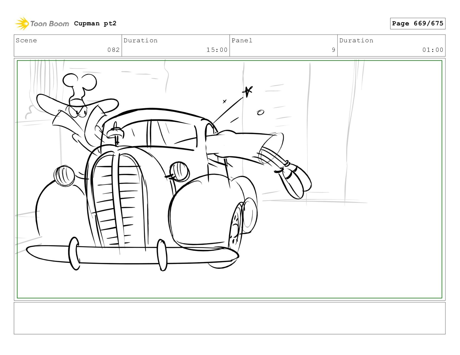The image size is (460, 355).
Task: Click the Scene header label
Action: 26,41
